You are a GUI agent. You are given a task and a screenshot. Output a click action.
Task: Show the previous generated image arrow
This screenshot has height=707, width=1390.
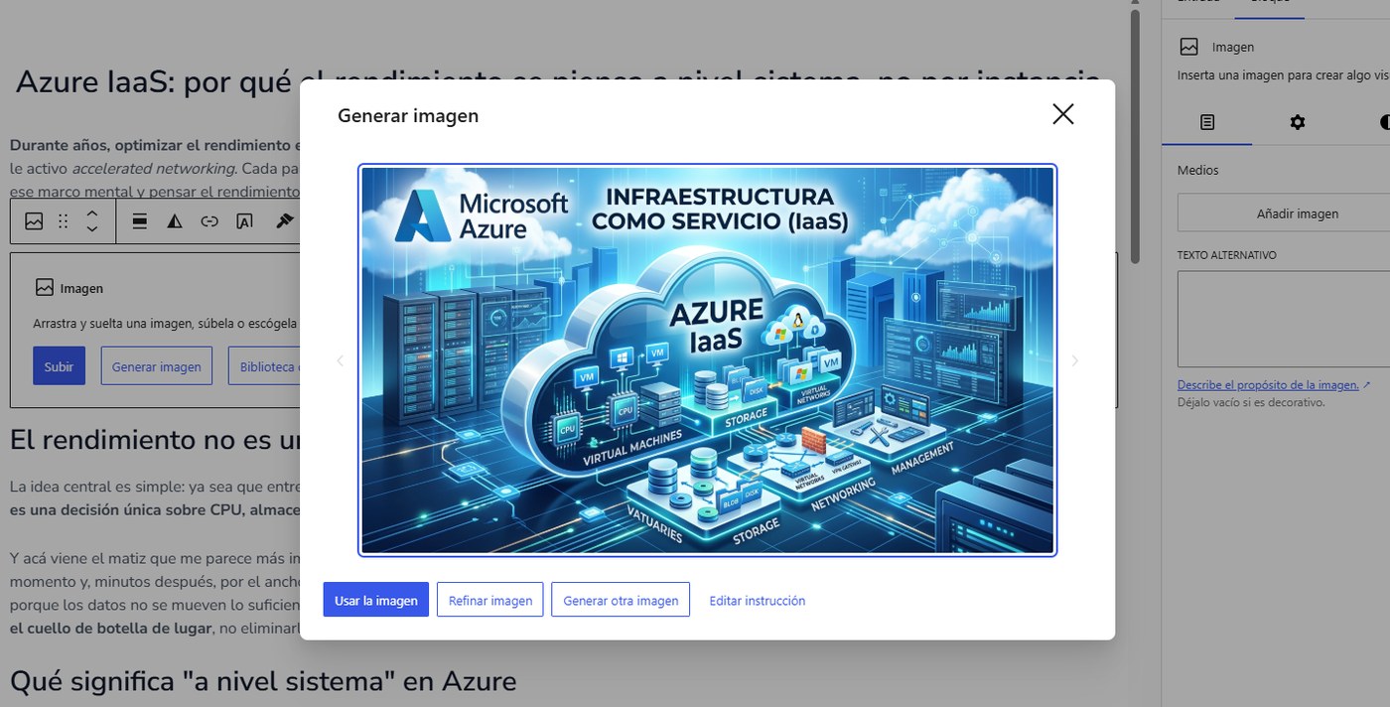pyautogui.click(x=340, y=360)
